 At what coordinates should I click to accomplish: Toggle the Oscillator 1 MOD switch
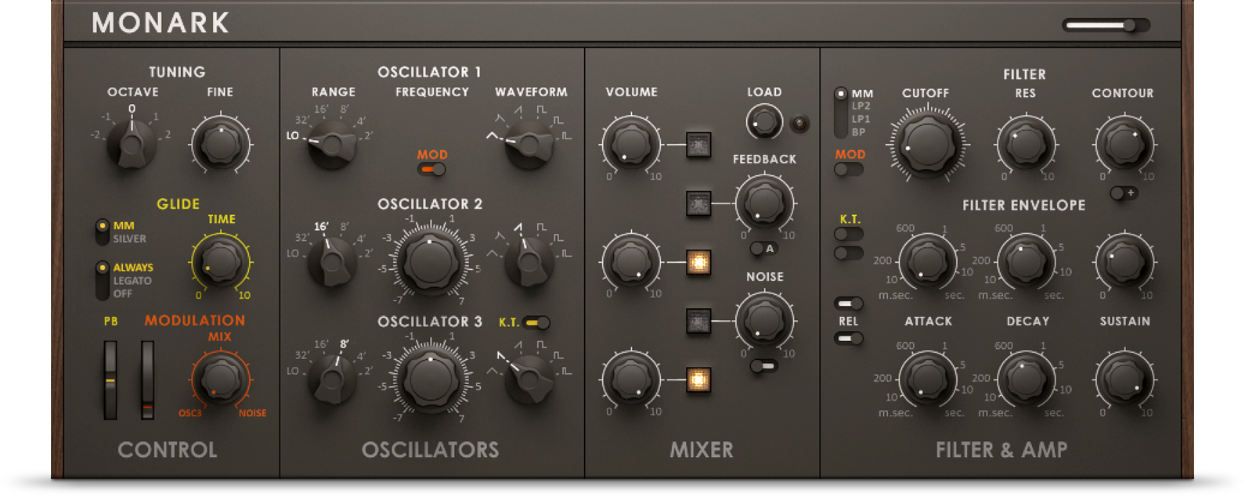431,169
